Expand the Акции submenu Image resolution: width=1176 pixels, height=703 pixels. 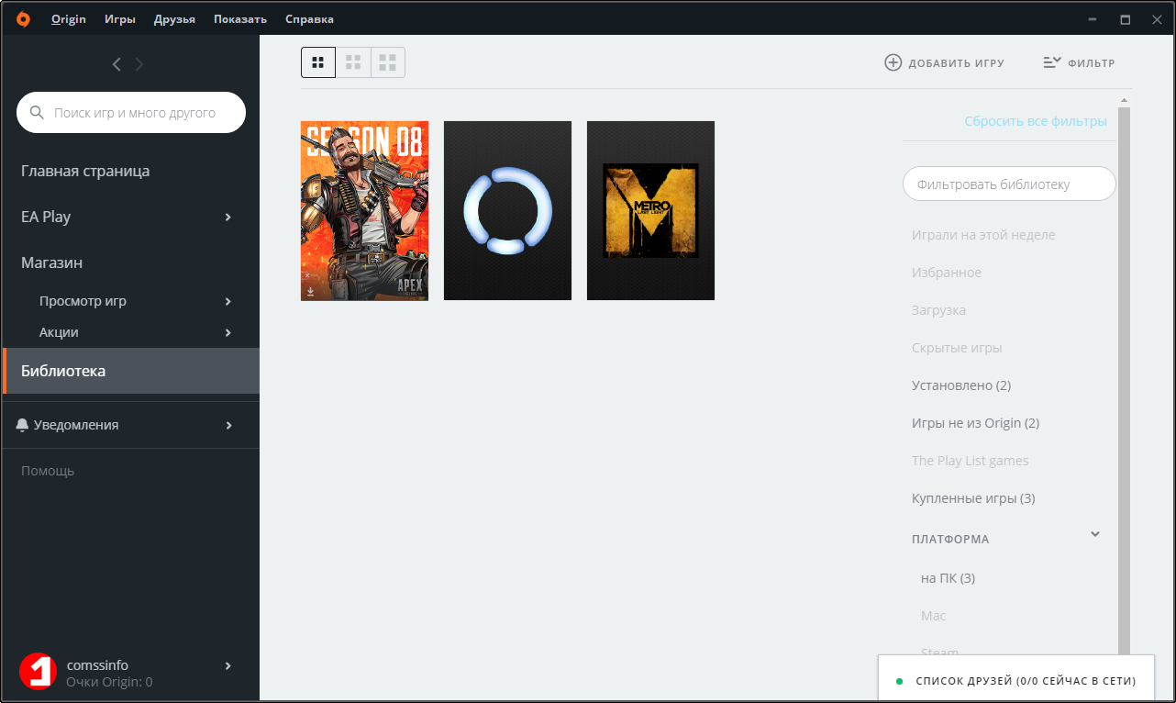228,332
